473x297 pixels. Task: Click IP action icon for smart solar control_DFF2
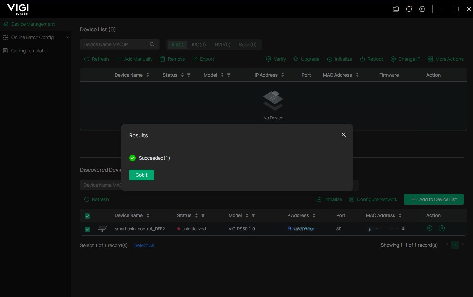[430, 228]
